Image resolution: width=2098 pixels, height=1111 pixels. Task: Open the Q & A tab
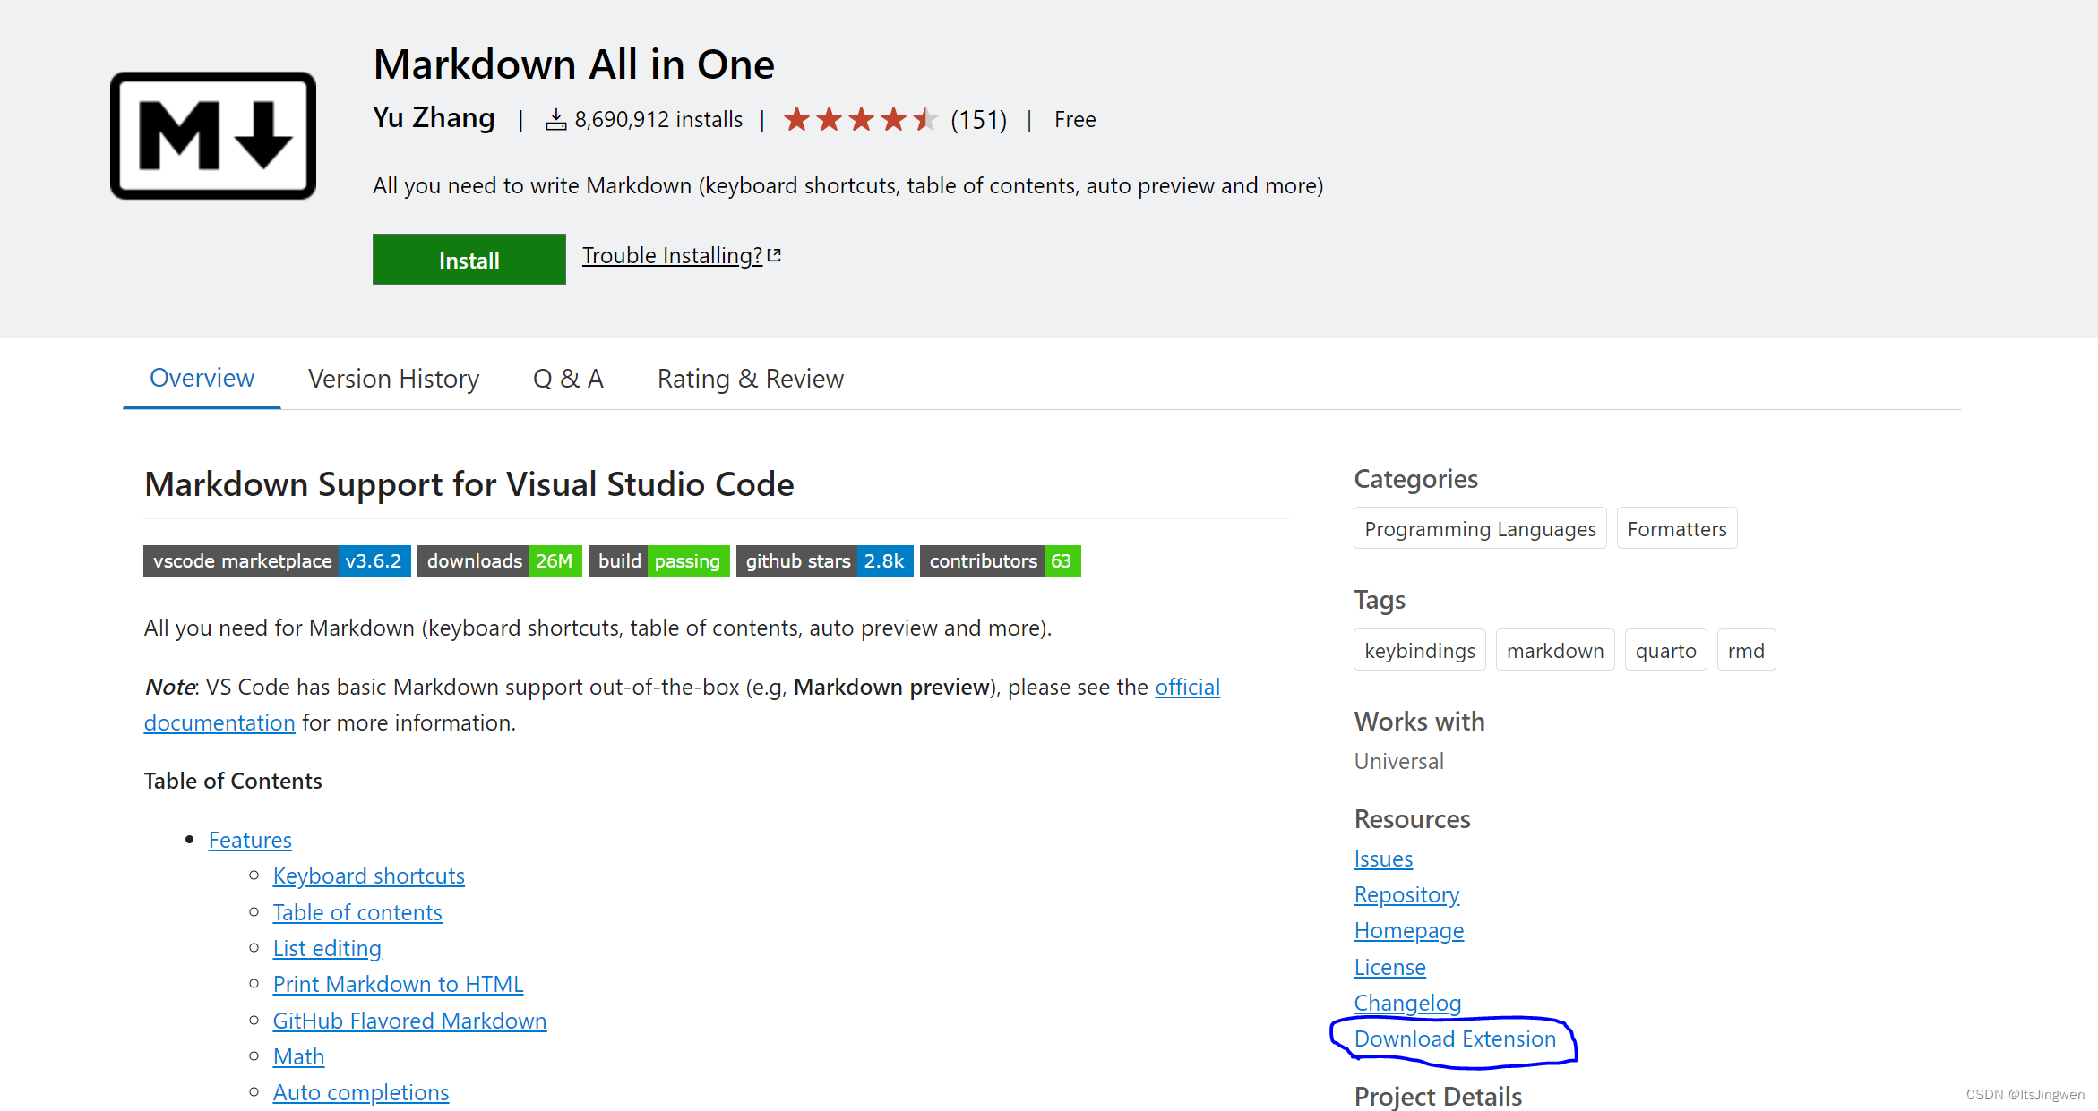pyautogui.click(x=568, y=379)
